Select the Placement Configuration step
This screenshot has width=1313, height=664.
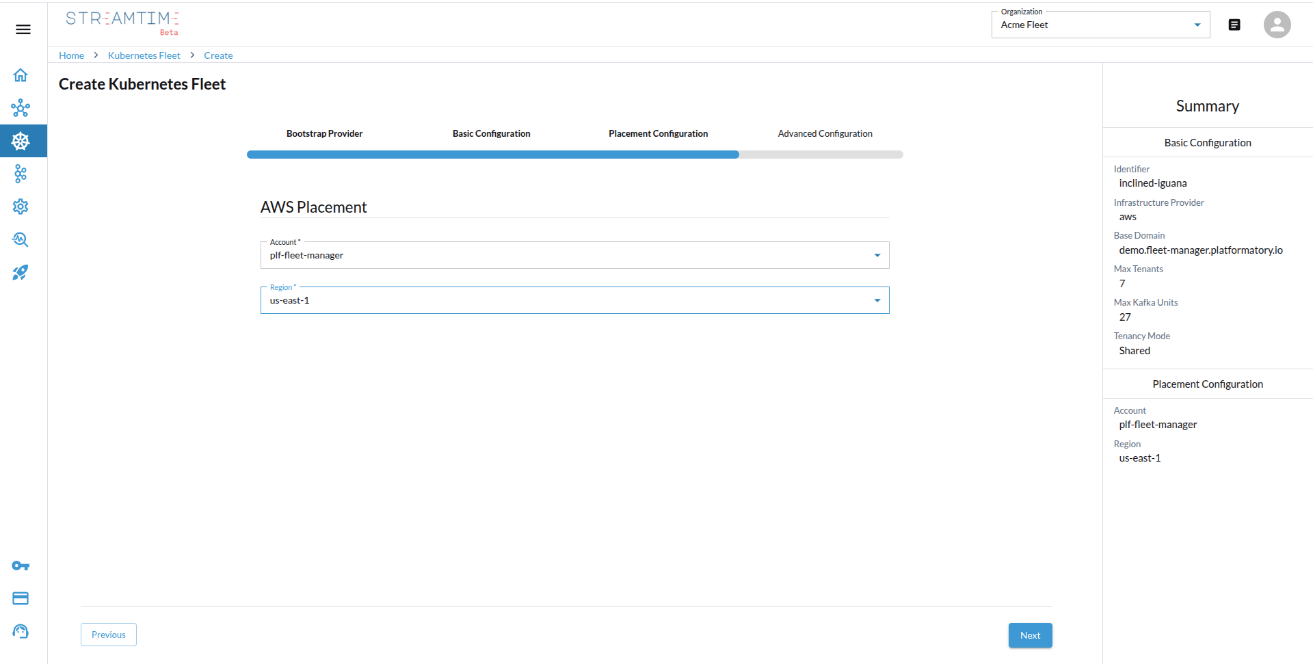tap(658, 133)
